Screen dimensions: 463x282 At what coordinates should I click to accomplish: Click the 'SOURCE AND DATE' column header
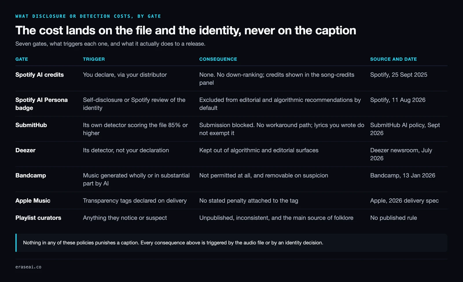[394, 59]
